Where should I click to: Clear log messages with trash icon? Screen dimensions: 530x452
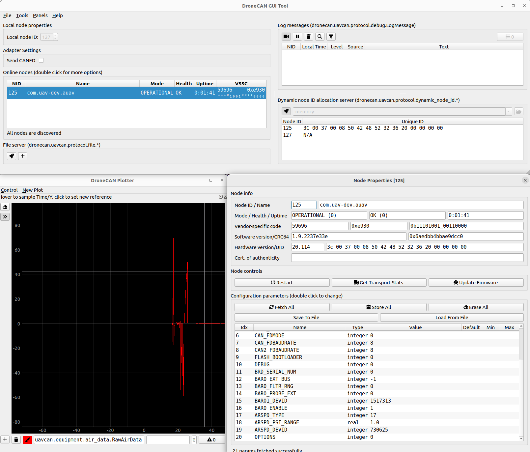pyautogui.click(x=308, y=37)
